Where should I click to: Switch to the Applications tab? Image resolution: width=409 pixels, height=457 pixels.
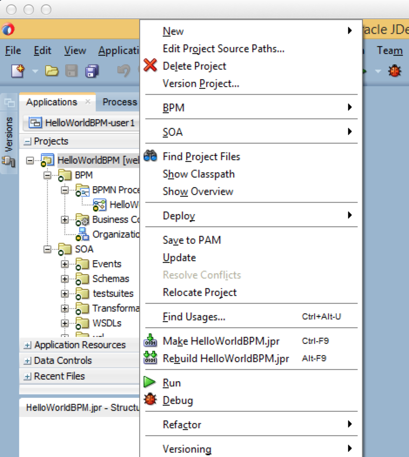point(52,102)
